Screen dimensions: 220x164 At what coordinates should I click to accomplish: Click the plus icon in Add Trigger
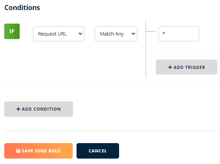coord(170,67)
